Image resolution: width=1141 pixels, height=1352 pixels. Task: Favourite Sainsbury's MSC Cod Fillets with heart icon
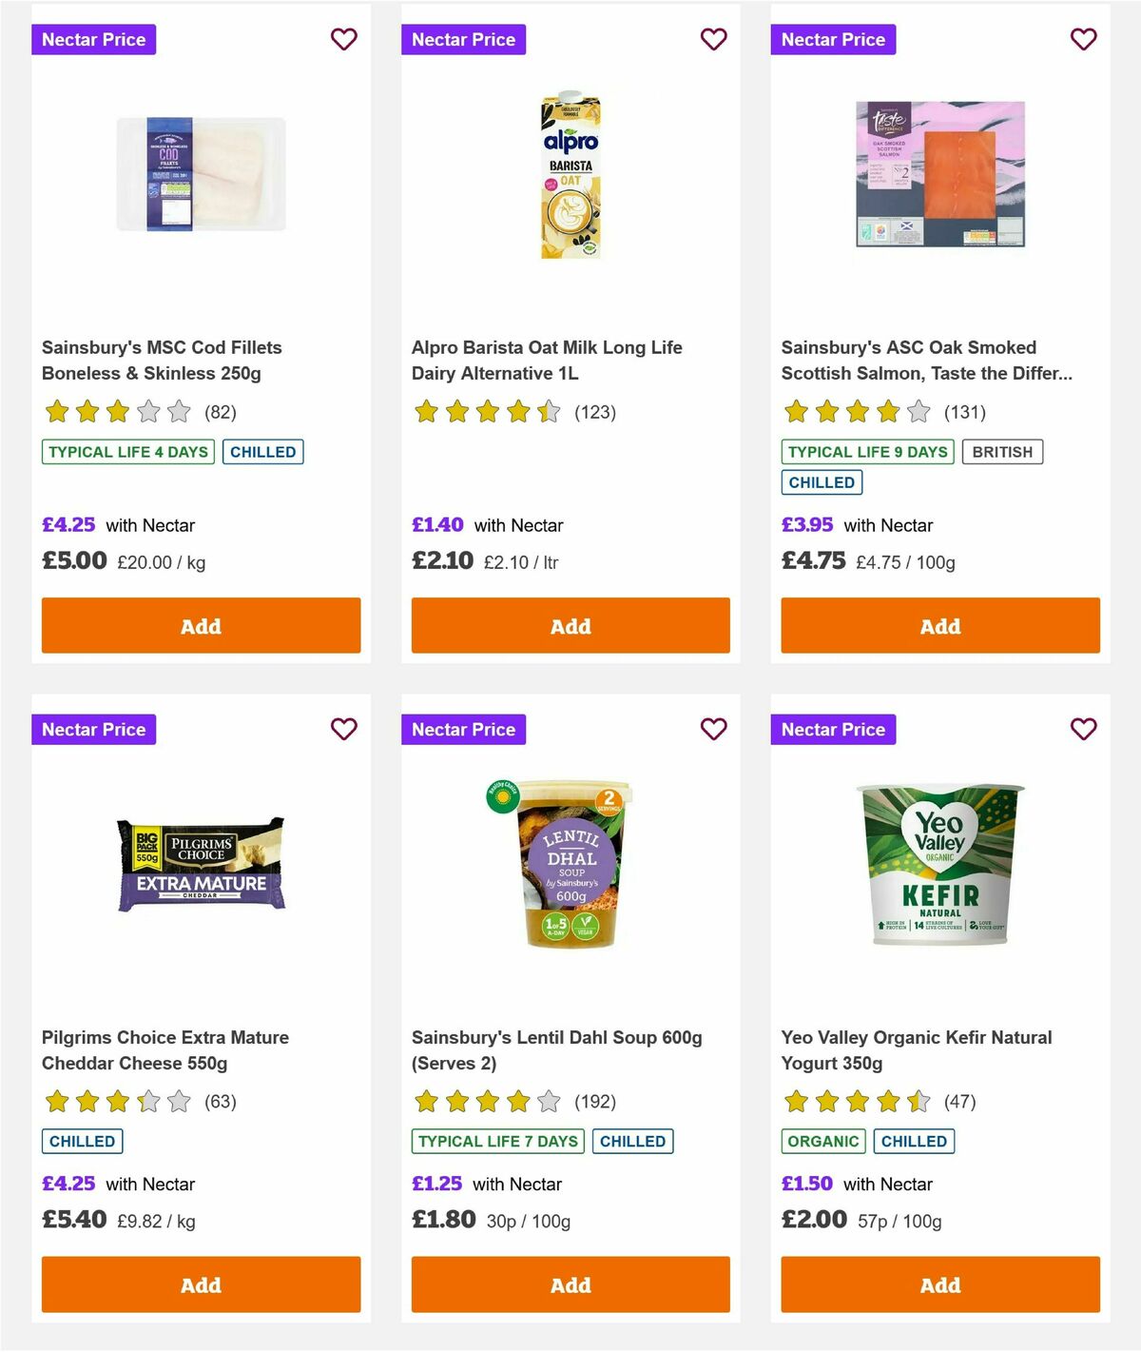(344, 39)
